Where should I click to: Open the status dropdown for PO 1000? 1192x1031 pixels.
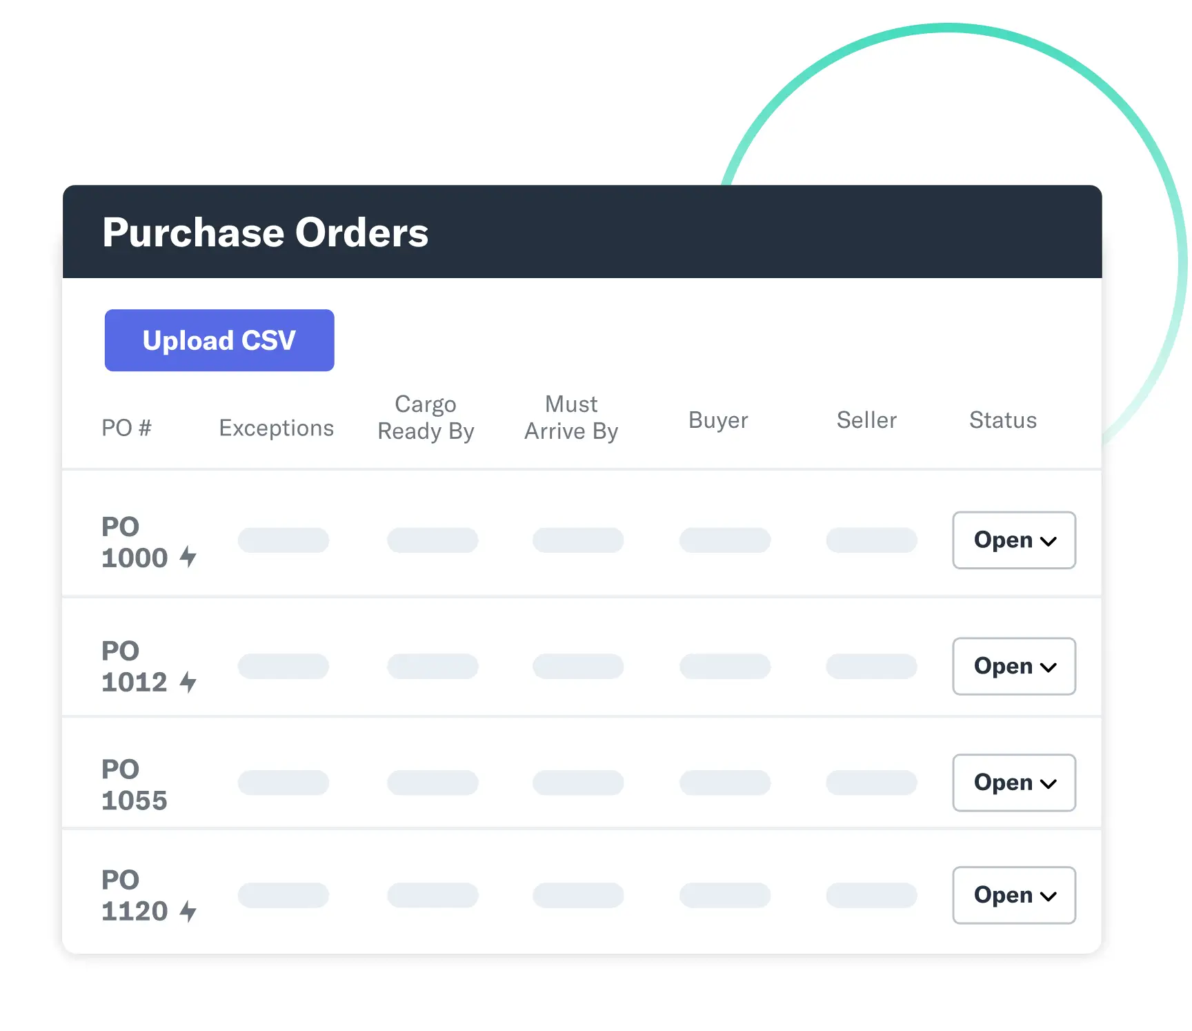coord(1014,540)
